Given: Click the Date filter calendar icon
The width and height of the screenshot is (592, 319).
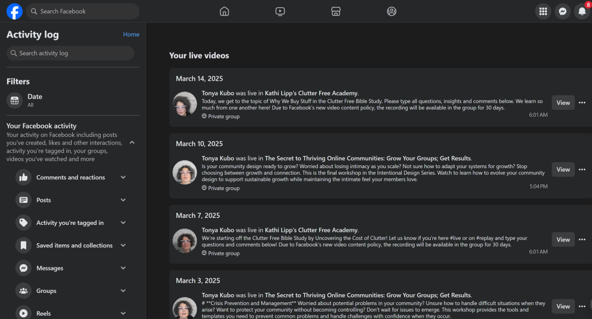Looking at the screenshot, I should click(x=14, y=101).
